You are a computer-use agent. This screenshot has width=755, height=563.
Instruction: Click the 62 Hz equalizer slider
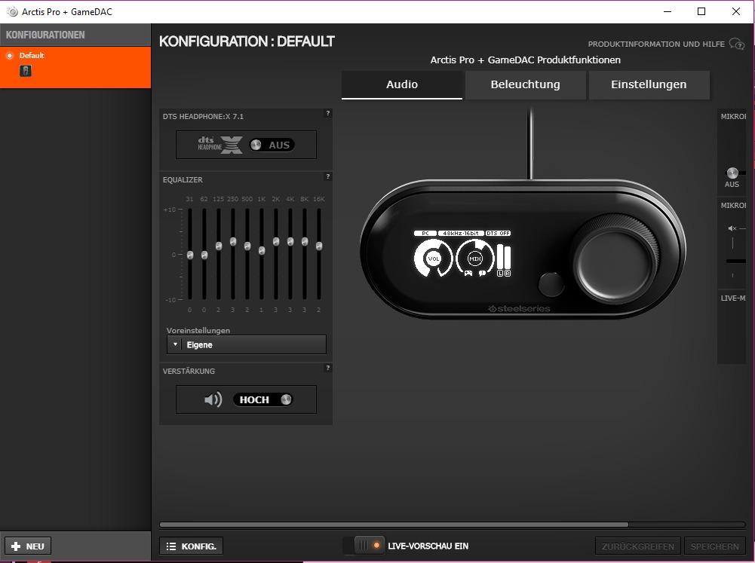click(204, 255)
